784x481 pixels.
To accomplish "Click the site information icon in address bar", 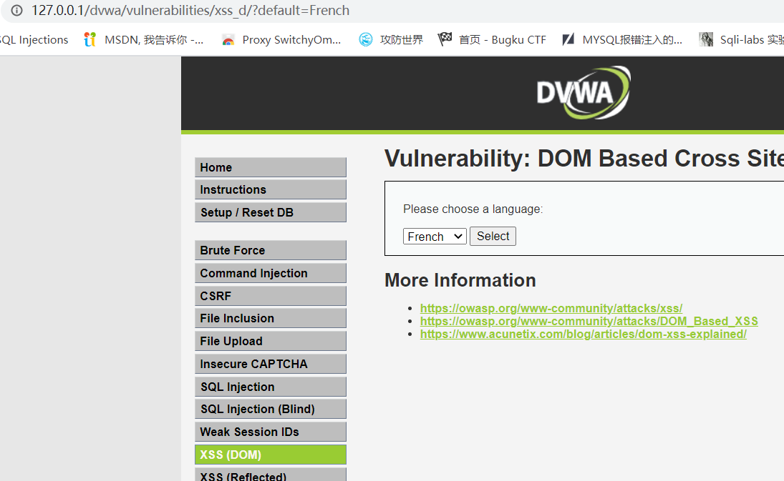I will coord(16,11).
